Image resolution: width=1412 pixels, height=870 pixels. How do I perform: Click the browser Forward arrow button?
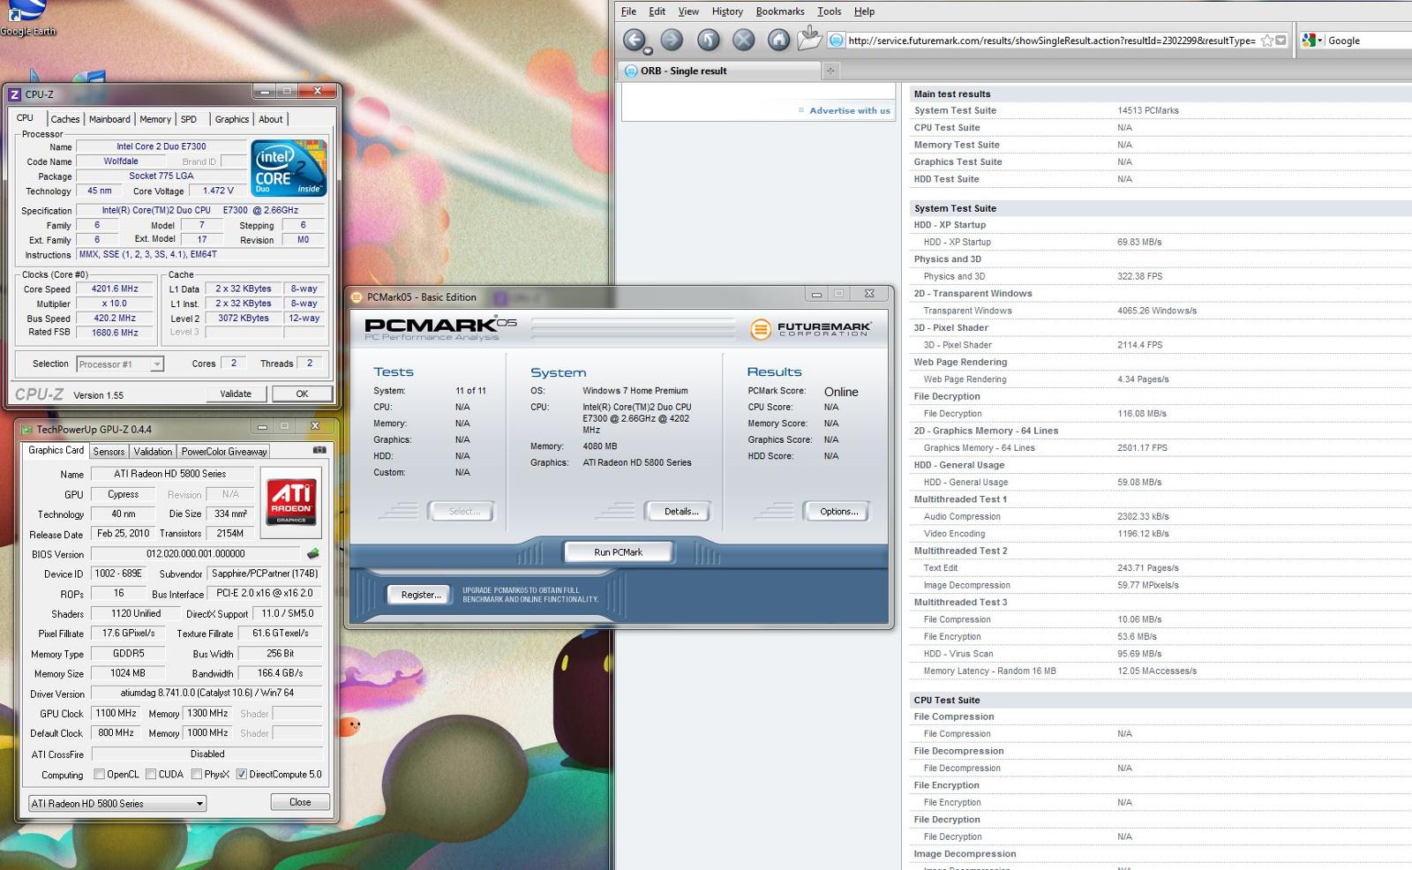point(672,40)
